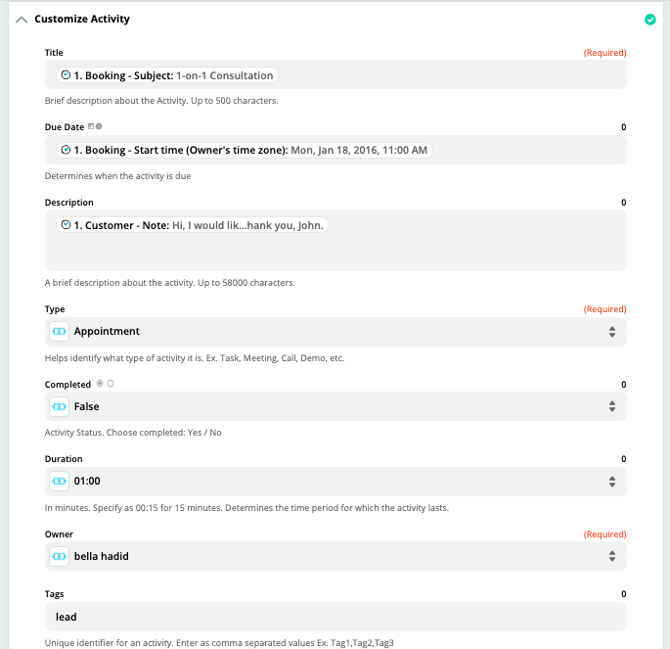
Task: Click the app icon in the Duration field
Action: (59, 481)
